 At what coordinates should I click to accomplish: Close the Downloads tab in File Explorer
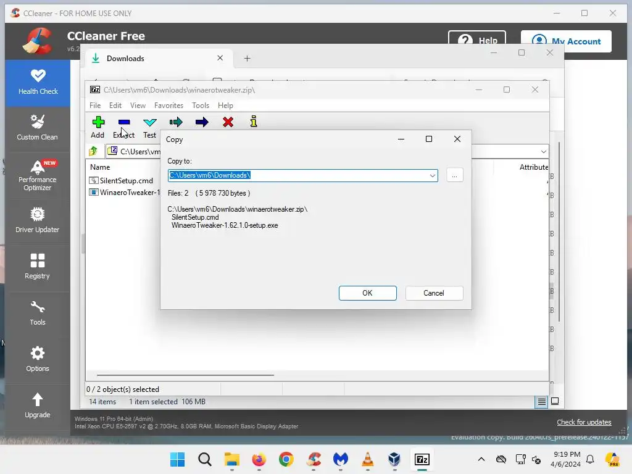pyautogui.click(x=220, y=58)
